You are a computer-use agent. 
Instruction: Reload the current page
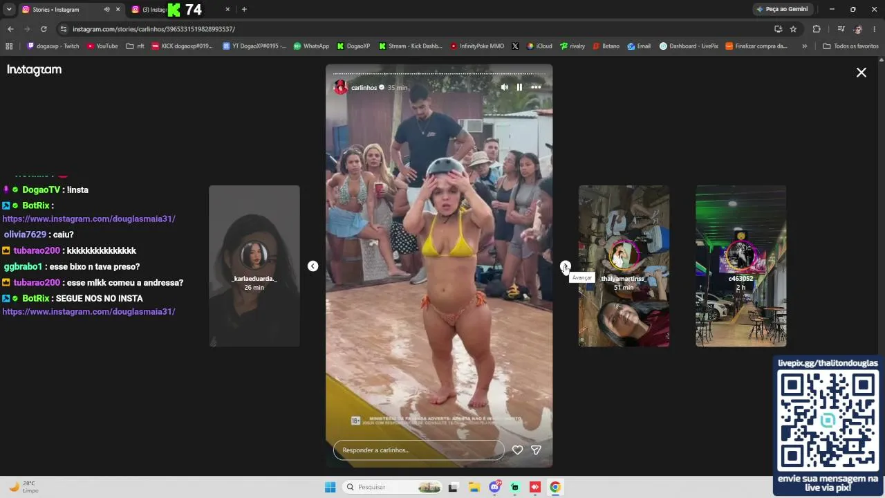pyautogui.click(x=44, y=29)
